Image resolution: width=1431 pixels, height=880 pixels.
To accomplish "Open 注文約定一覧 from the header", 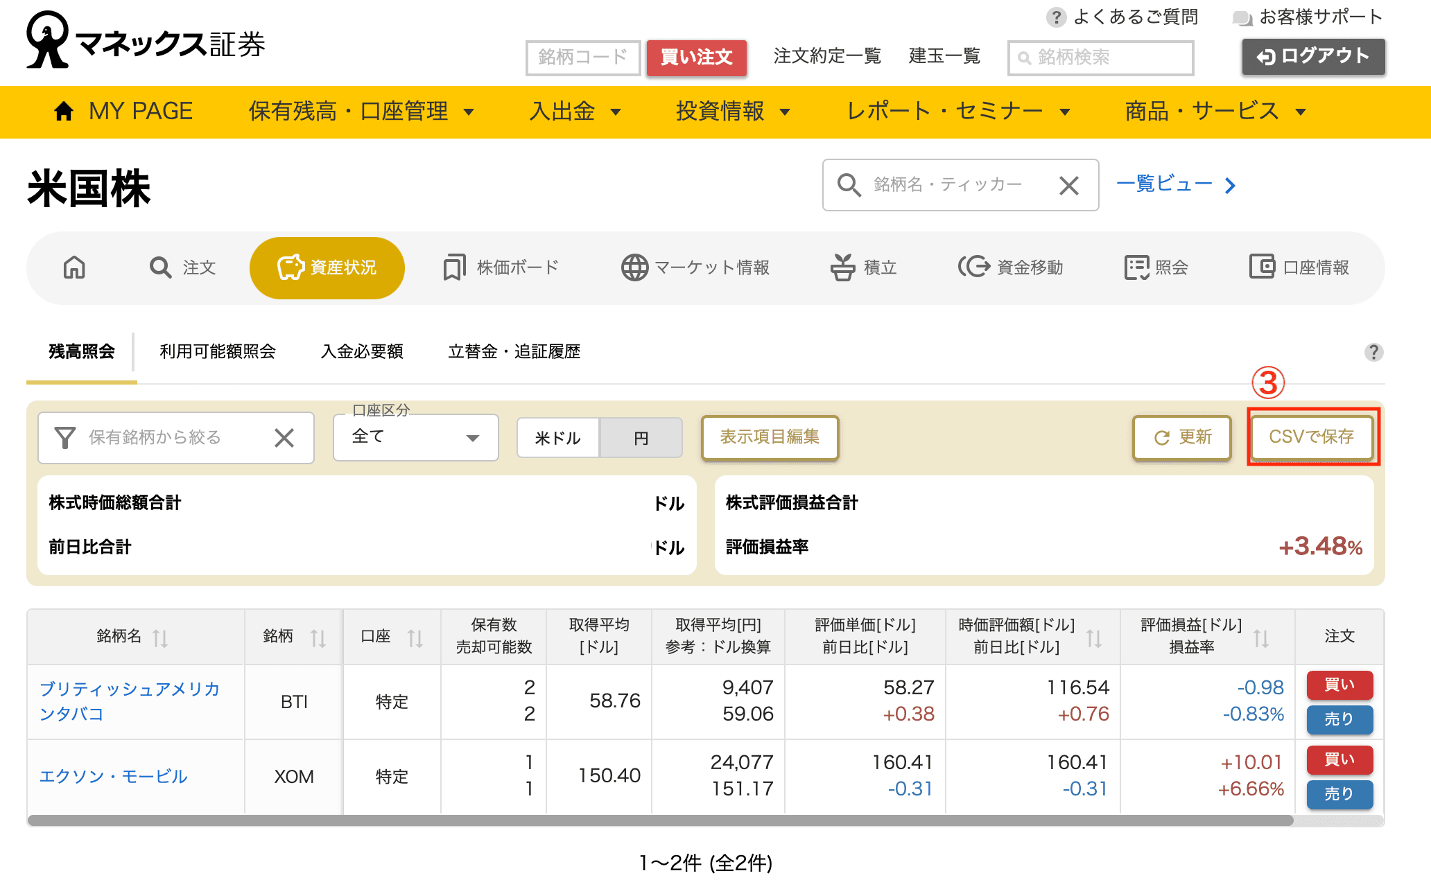I will [x=827, y=56].
